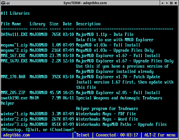The image size is (179, 140).
Task: Click the 765K size value
Action: (56, 34)
